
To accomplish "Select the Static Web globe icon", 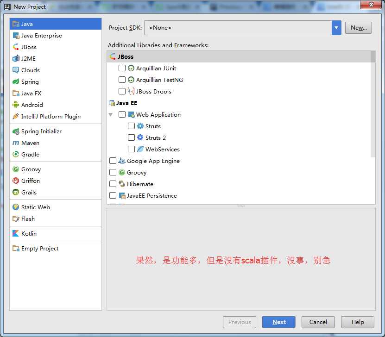I will point(16,207).
